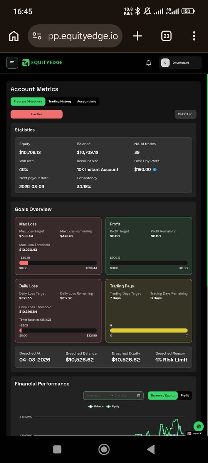Open notifications bell icon

click(x=149, y=63)
